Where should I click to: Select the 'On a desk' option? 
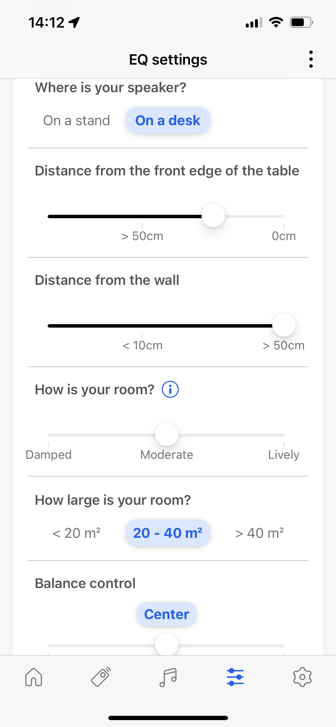tap(168, 121)
